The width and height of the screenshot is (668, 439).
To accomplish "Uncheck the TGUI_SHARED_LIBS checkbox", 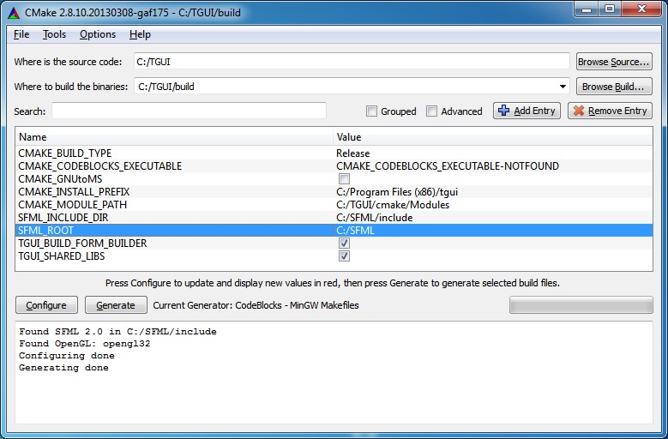I will (x=344, y=256).
